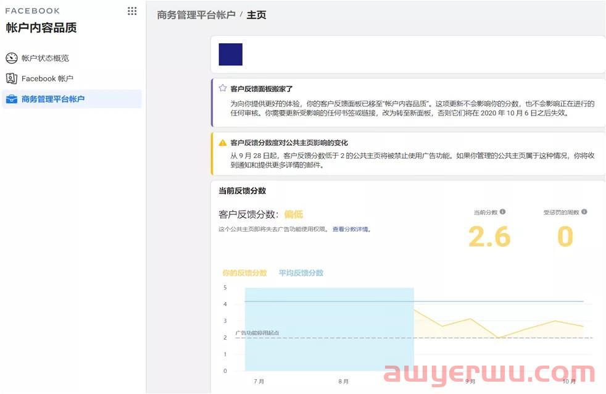Screen dimensions: 606x394
Task: Click the 客户反馈面板搬家了 notice title
Action: coord(262,88)
